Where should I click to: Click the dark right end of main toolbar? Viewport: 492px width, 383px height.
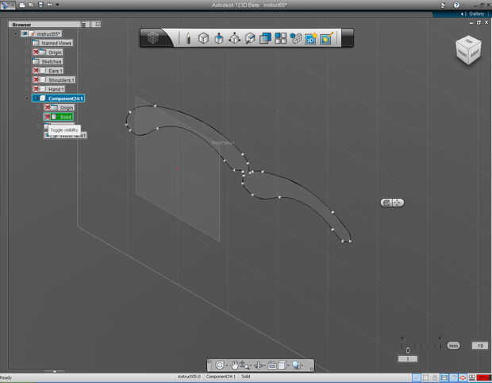tap(348, 38)
